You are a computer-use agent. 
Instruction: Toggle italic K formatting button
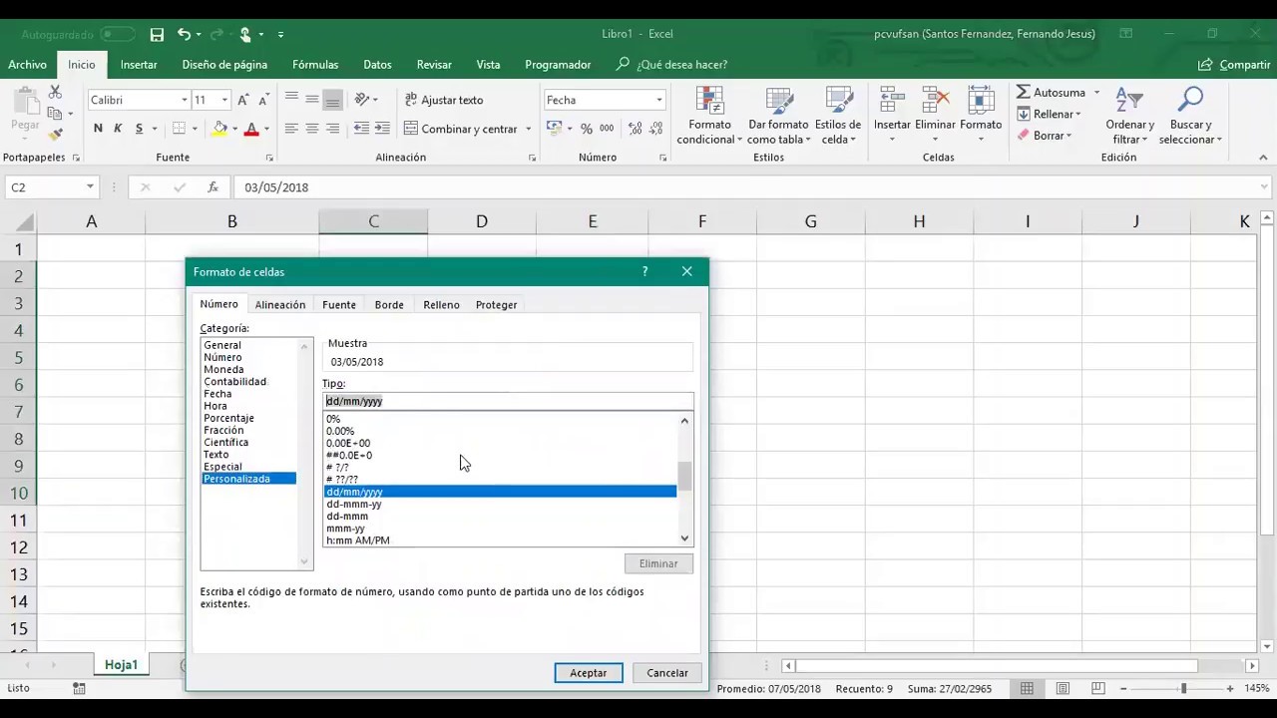coord(118,129)
